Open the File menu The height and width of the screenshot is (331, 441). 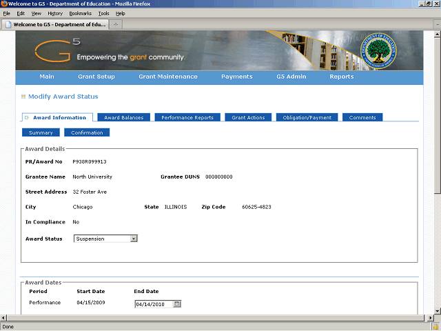coord(6,13)
